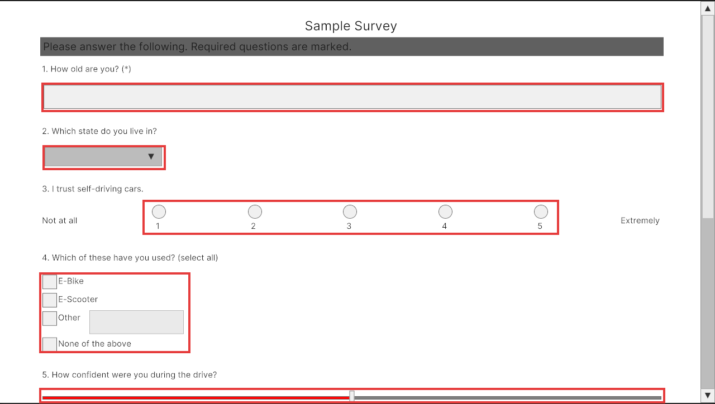Click the scrollbar down arrow
This screenshot has width=715, height=404.
click(x=708, y=395)
